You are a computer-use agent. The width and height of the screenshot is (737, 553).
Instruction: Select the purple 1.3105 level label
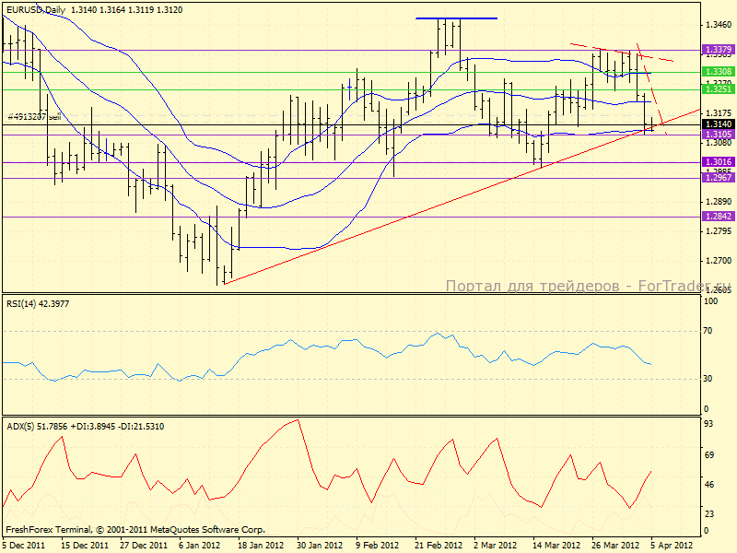pyautogui.click(x=717, y=135)
